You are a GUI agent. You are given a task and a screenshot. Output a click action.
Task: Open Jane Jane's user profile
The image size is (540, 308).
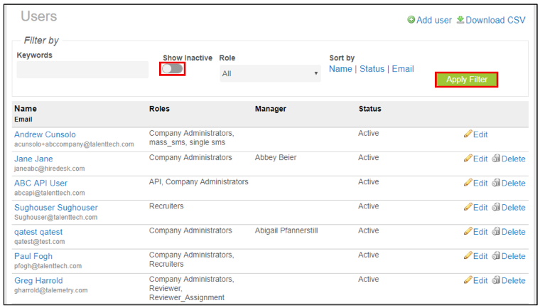[33, 159]
